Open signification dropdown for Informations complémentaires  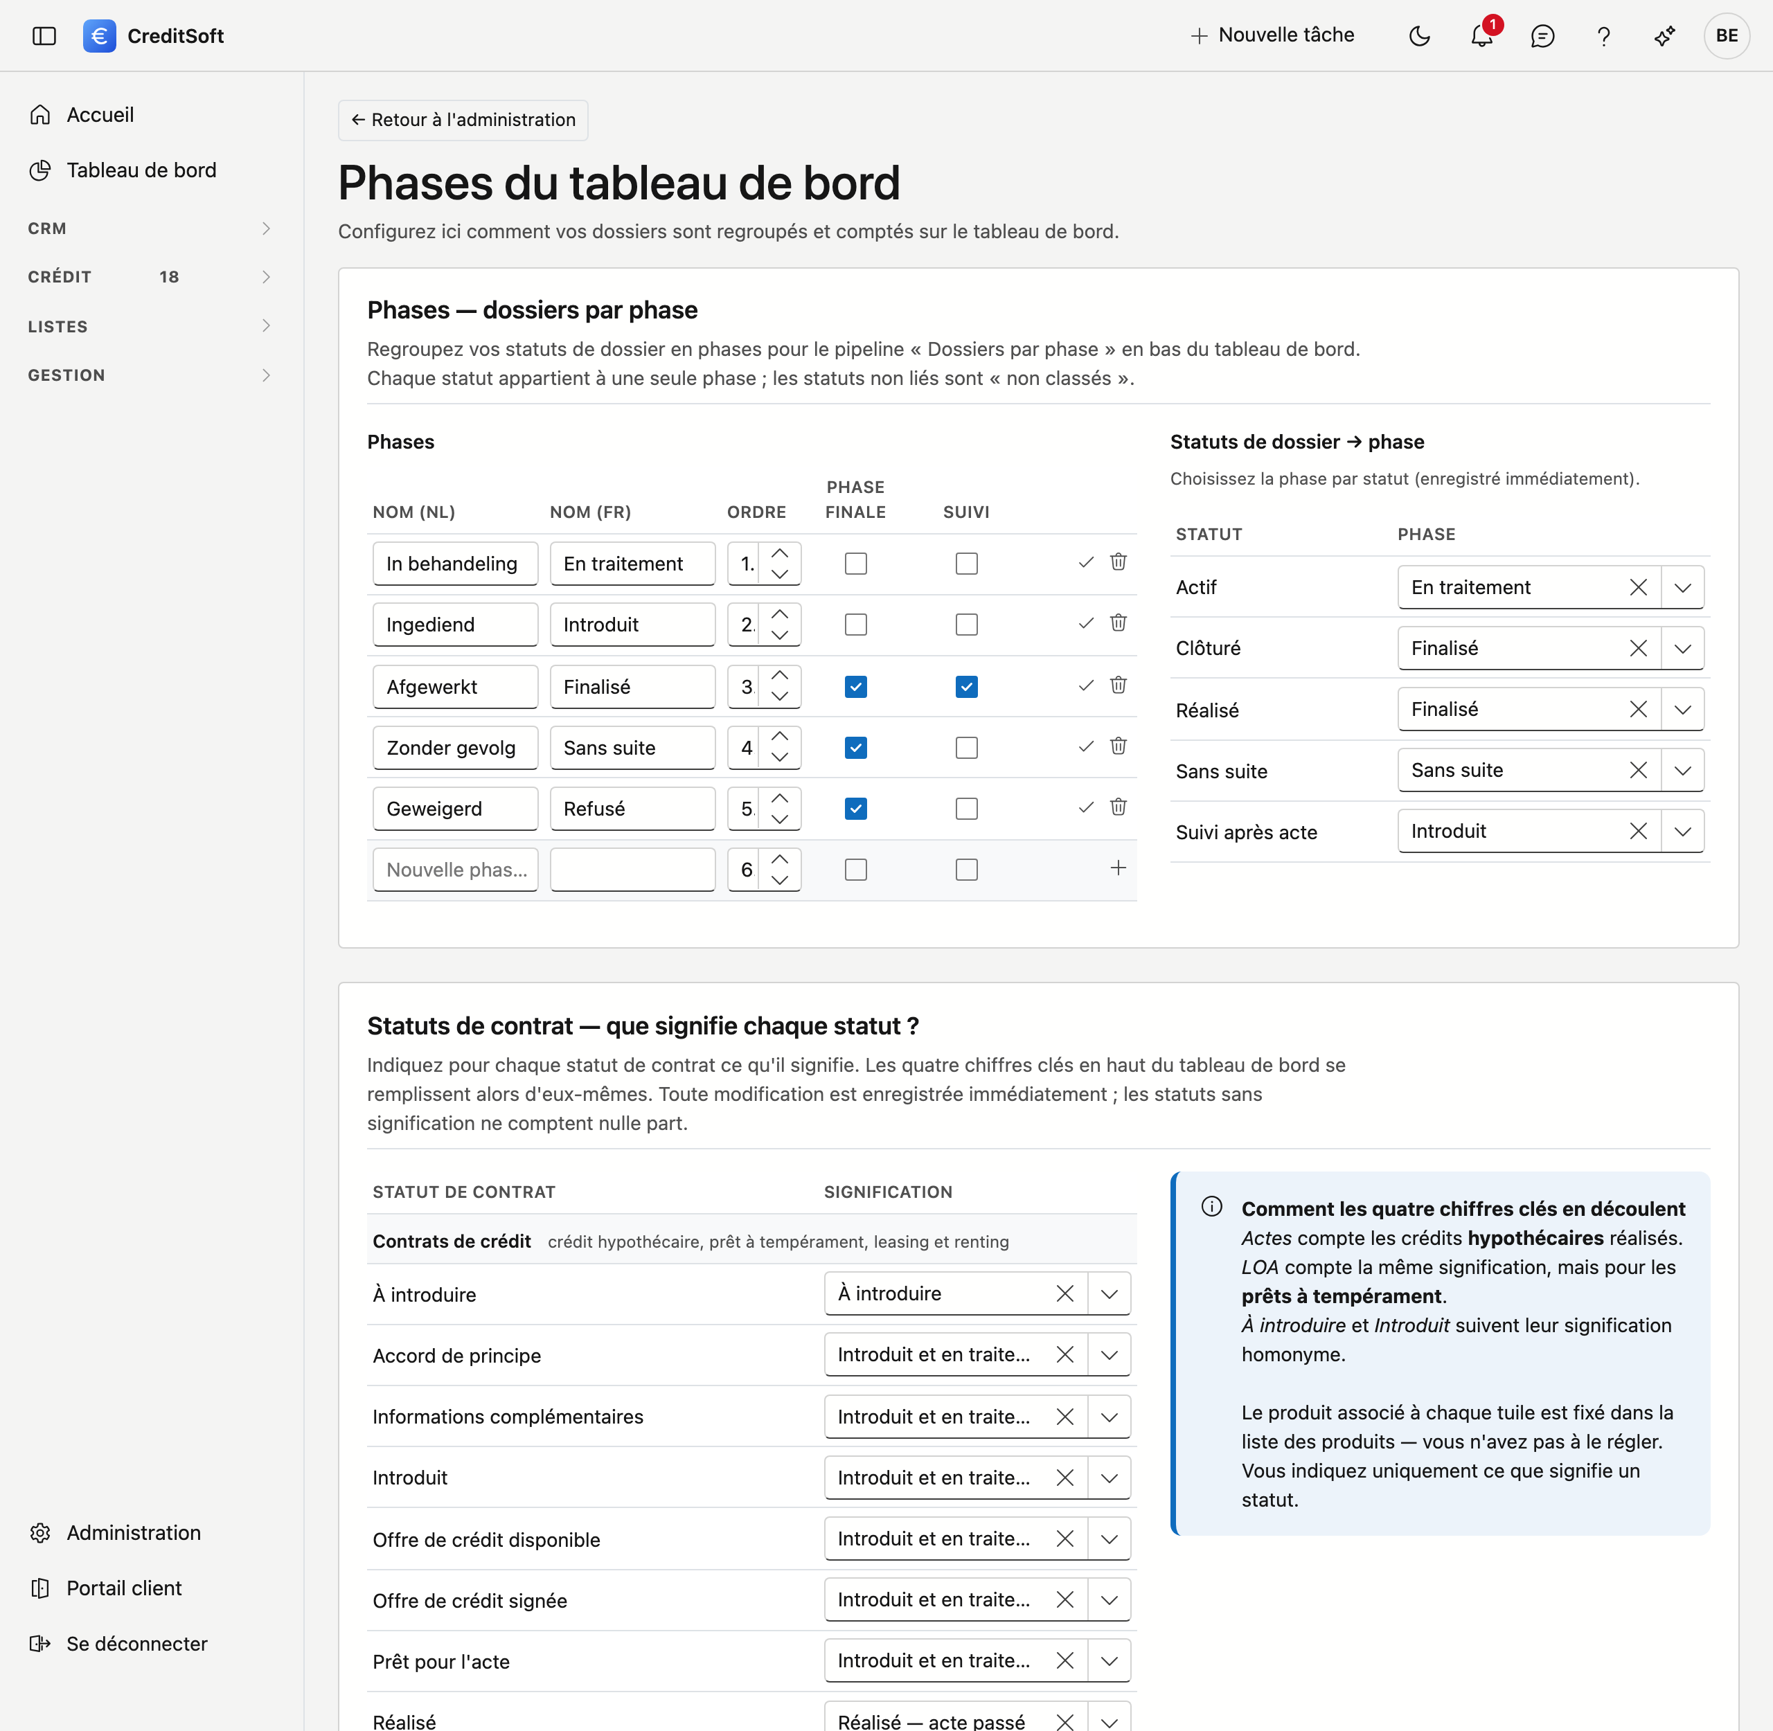click(1110, 1417)
